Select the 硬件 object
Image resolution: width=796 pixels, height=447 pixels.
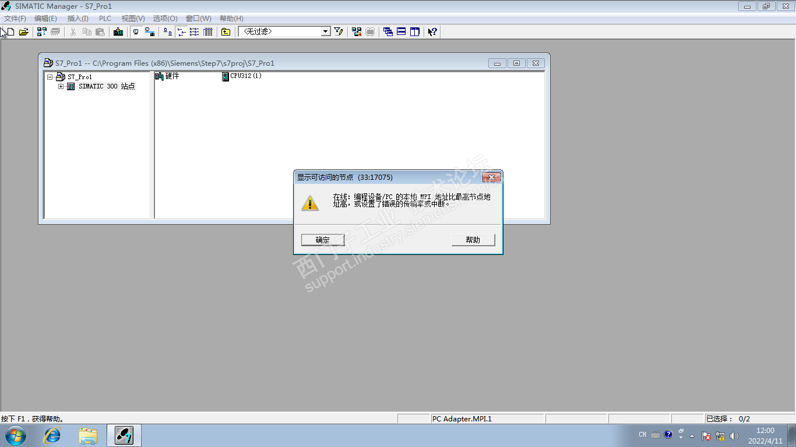(167, 76)
